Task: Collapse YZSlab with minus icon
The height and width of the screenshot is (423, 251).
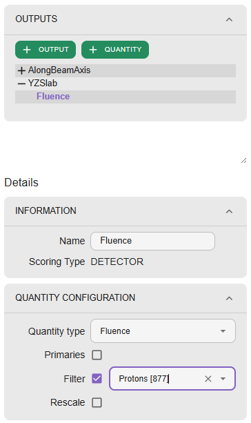Action: point(21,83)
